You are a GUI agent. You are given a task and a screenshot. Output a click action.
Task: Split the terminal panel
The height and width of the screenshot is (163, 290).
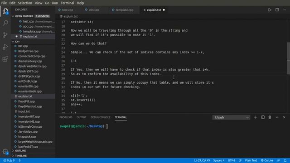tap(263, 117)
